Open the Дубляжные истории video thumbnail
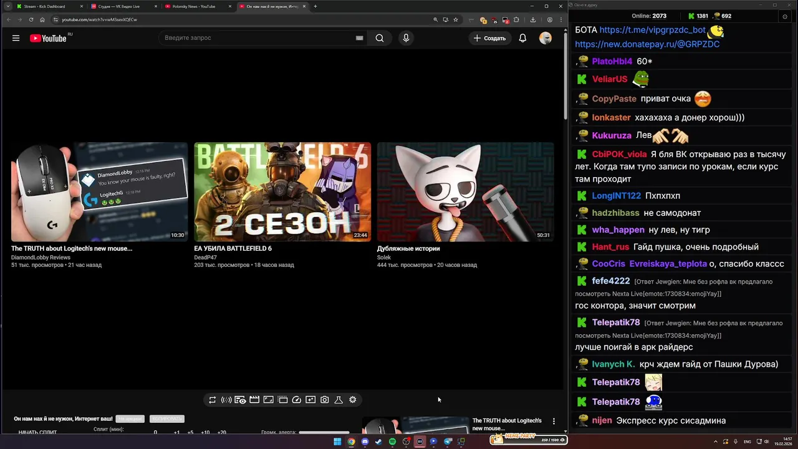Screen dimensions: 798x449 click(465, 191)
